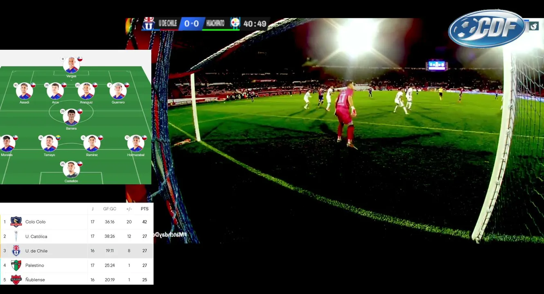Click the "U. Católica" team name

pyautogui.click(x=36, y=236)
